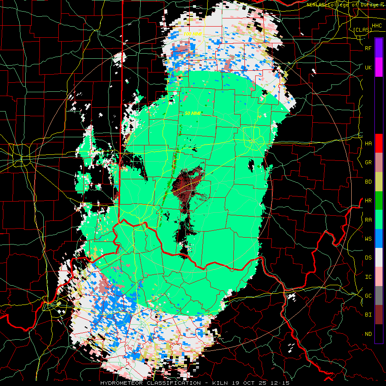Click the magenta UK legend color swatch

tap(379, 67)
